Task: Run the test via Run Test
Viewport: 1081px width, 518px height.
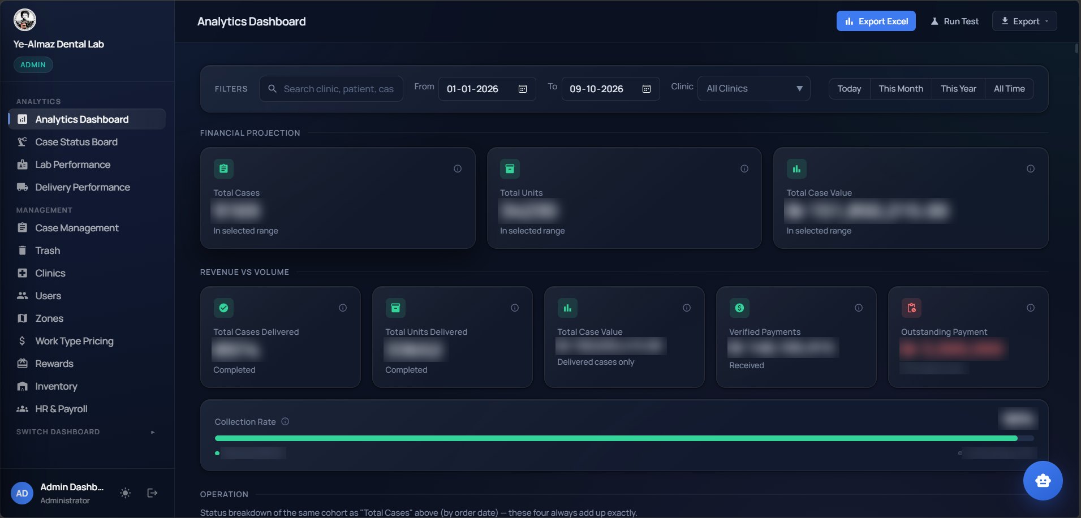Action: (955, 21)
